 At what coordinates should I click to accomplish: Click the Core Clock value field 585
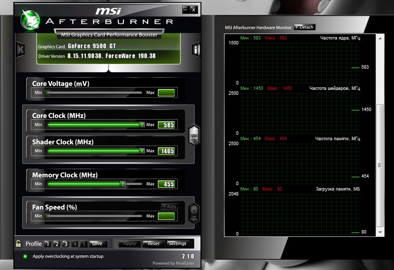click(166, 125)
